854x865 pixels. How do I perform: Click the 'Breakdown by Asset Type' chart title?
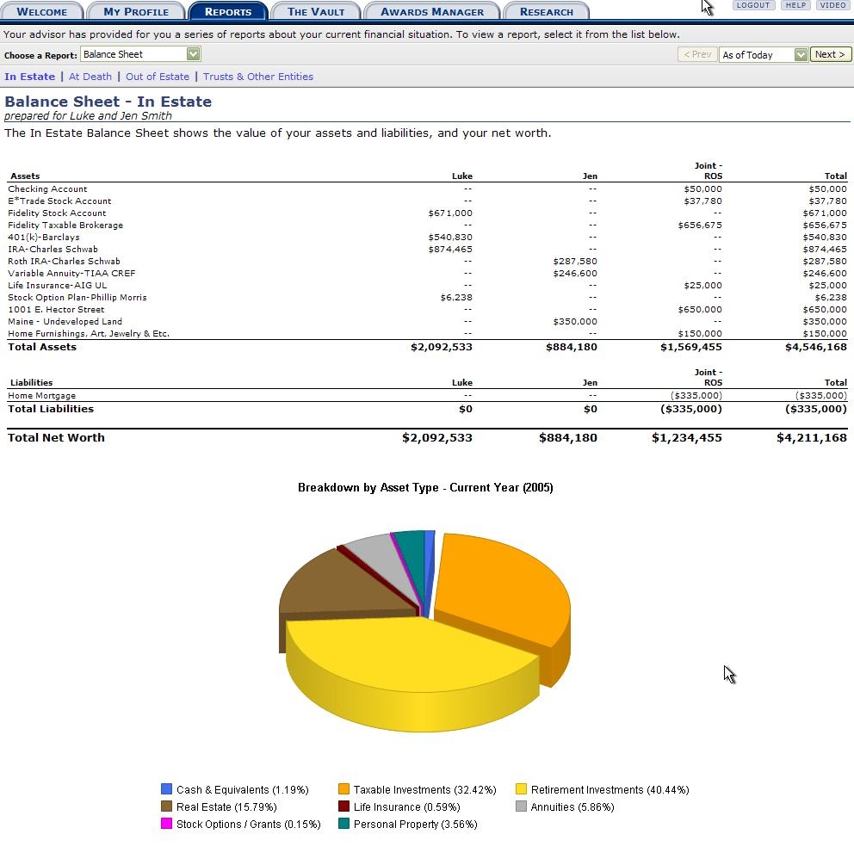click(425, 488)
